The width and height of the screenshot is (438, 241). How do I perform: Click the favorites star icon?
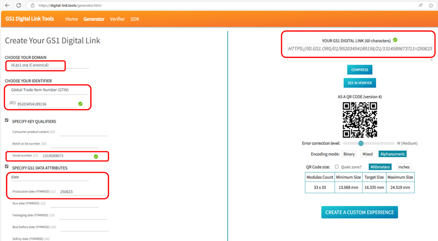click(x=431, y=6)
